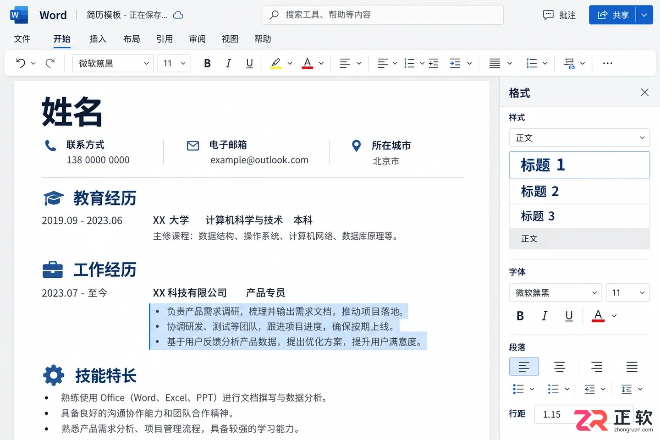Click the 批注 comments button
Screen dimensions: 660x440
(559, 15)
